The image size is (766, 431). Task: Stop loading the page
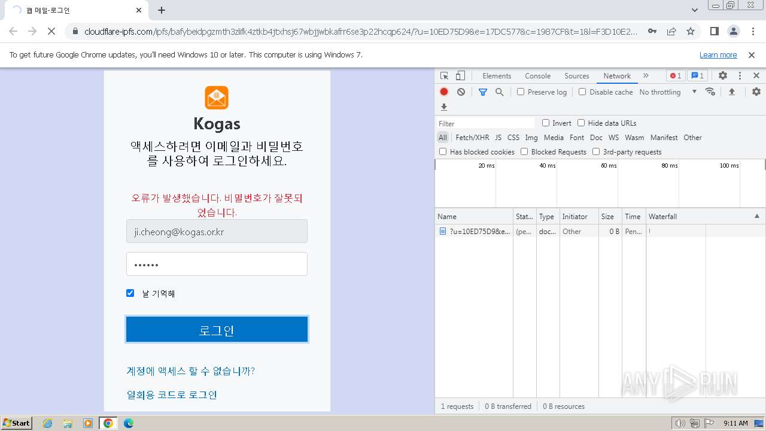[51, 31]
